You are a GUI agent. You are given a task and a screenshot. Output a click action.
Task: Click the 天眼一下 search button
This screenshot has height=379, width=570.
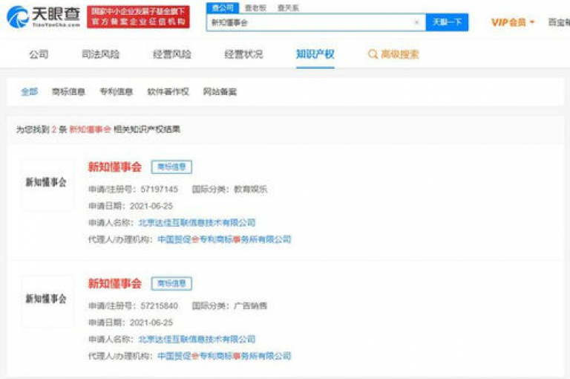447,22
